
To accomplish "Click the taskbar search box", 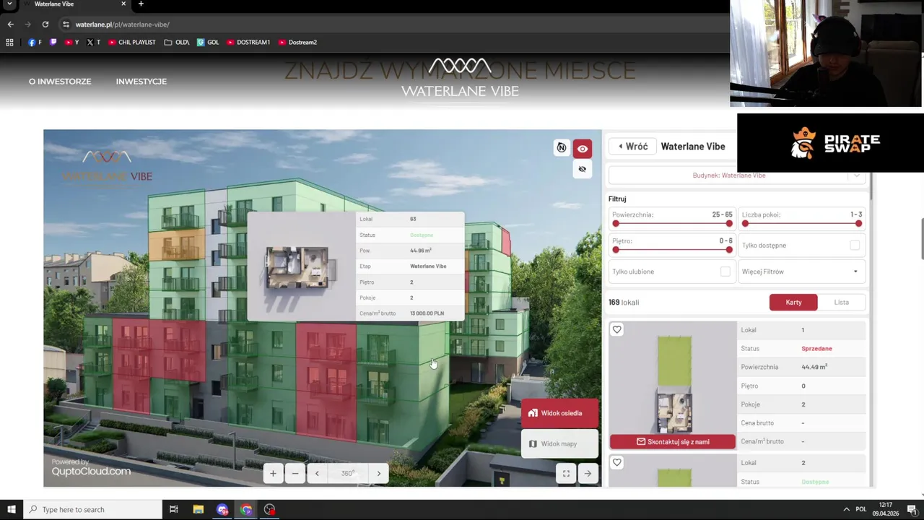I will (x=92, y=510).
